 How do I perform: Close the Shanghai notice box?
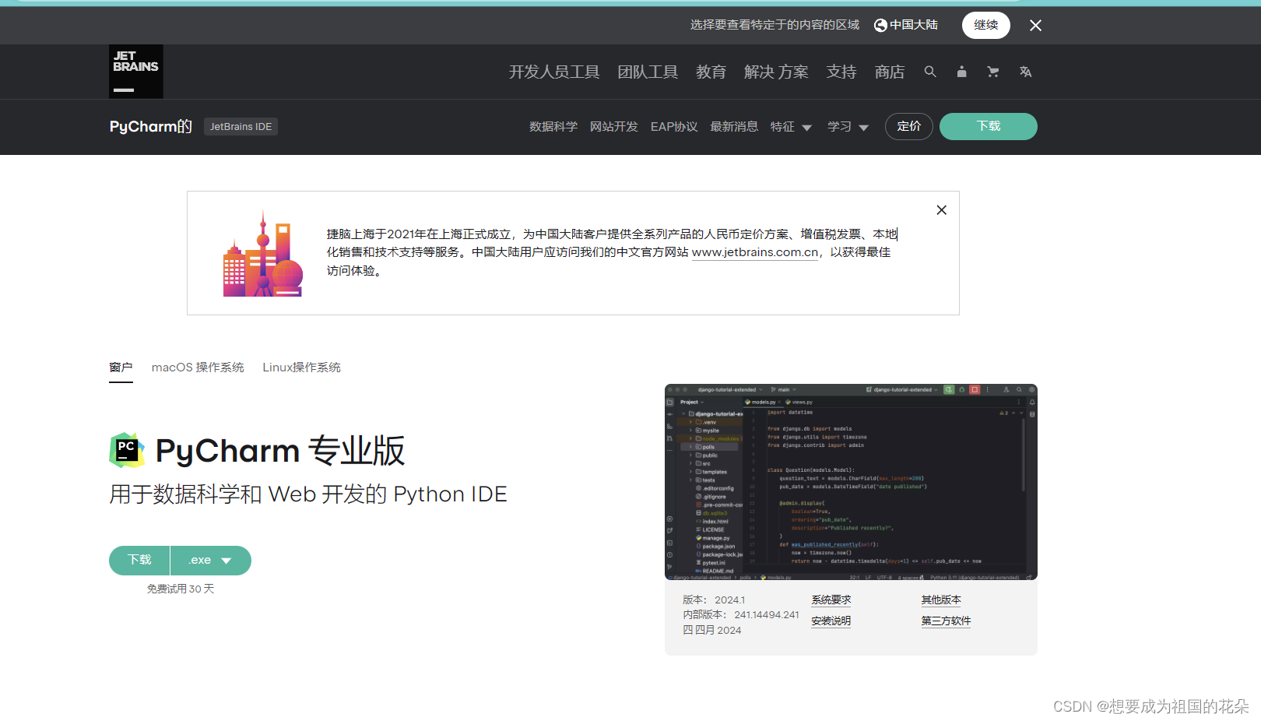(942, 210)
